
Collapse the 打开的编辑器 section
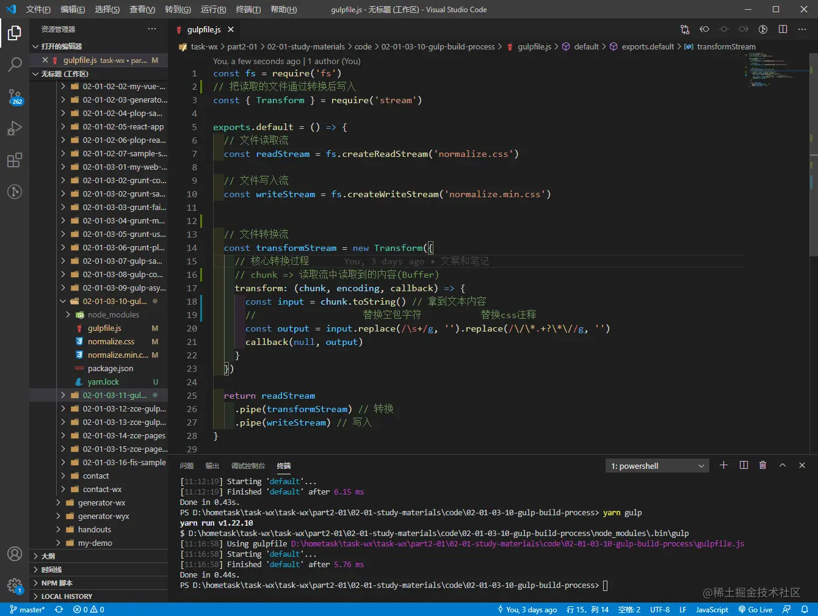coord(61,46)
